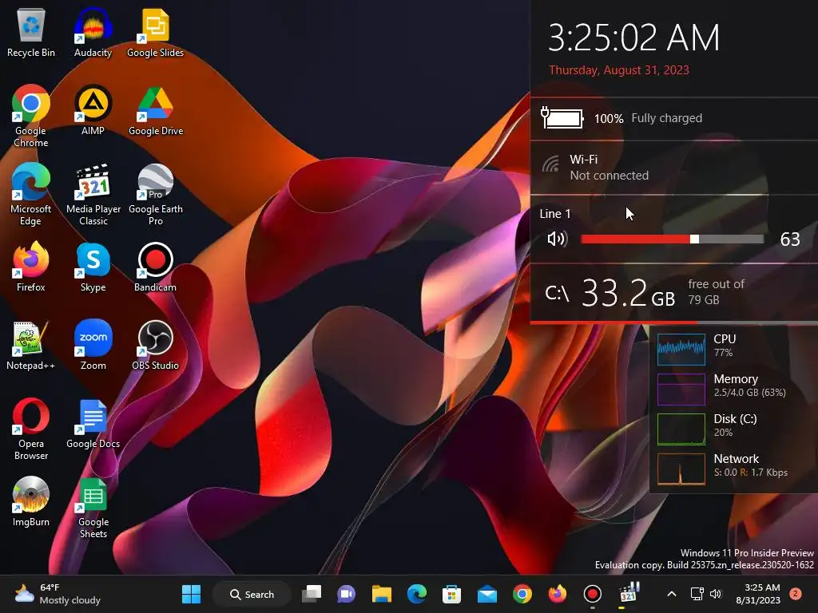Select the AIMP desktop shortcut
The width and height of the screenshot is (818, 613).
pos(93,110)
